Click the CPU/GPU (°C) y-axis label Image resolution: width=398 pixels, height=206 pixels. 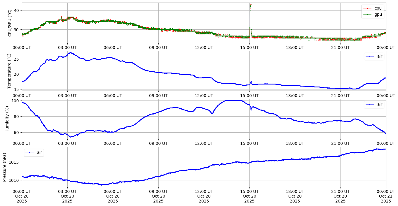10,23
